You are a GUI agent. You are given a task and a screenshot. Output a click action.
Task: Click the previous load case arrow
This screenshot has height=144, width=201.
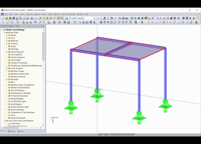tap(98, 18)
